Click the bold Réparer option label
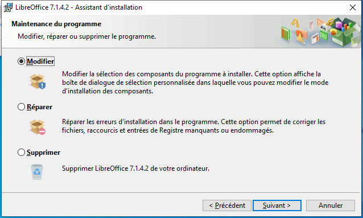The width and height of the screenshot is (363, 218). pyautogui.click(x=39, y=107)
